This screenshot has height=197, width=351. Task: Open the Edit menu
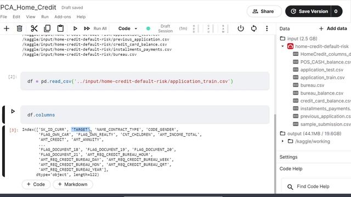pos(16,17)
